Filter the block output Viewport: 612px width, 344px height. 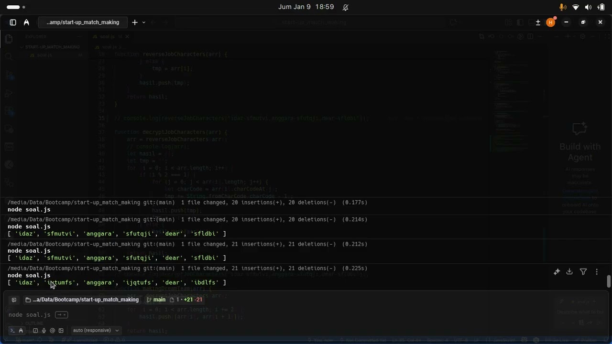click(x=583, y=272)
